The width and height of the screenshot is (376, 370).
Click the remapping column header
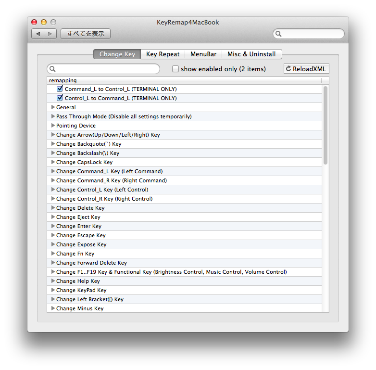[x=184, y=80]
